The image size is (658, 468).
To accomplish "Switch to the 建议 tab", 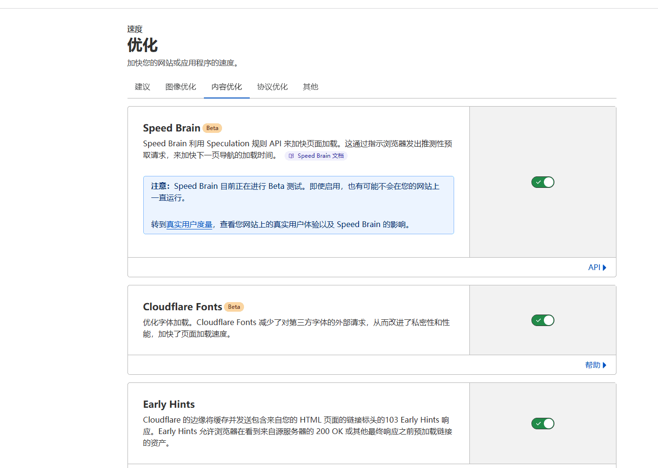I will 141,87.
